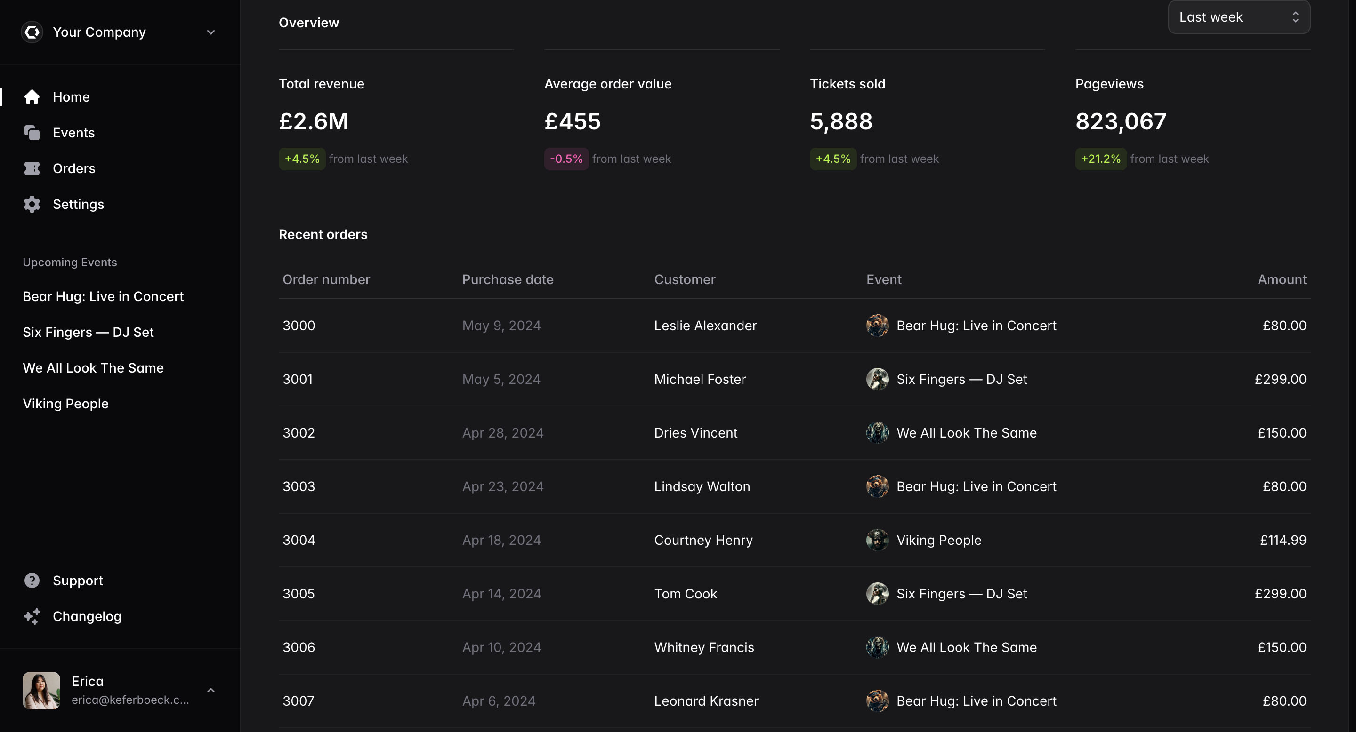Click the Support question-mark icon

pos(32,580)
